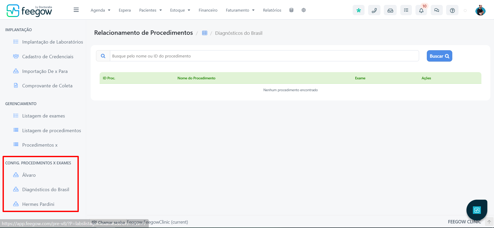This screenshot has height=228, width=494.
Task: Open the Relatórios menu item
Action: (x=272, y=10)
